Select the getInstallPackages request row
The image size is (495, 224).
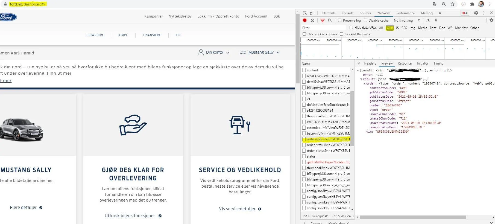click(326, 162)
